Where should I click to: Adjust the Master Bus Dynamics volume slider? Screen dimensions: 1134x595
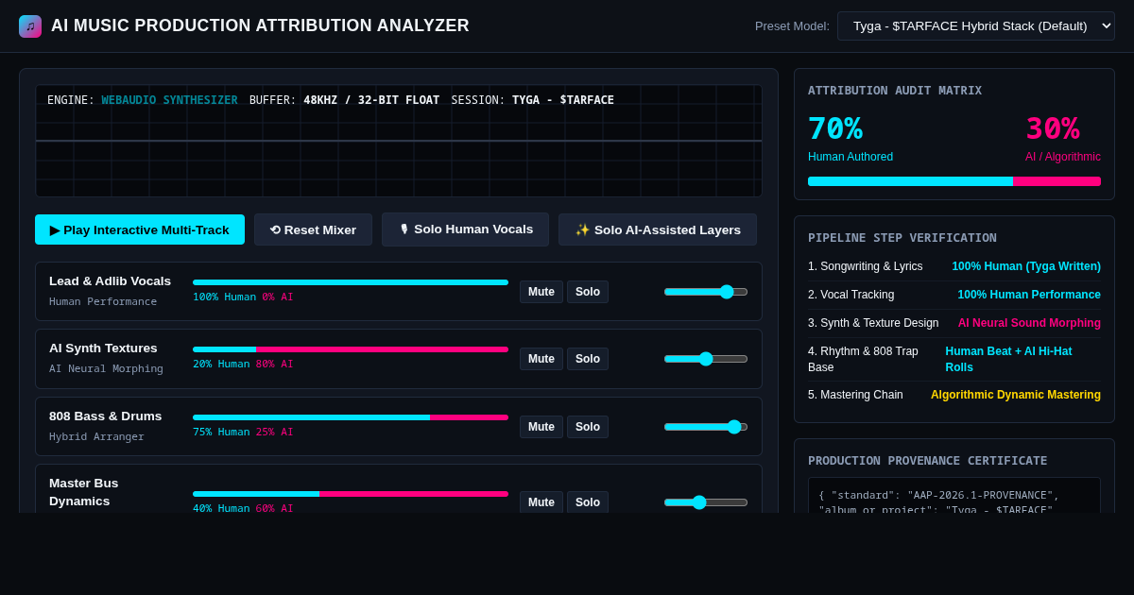point(706,502)
